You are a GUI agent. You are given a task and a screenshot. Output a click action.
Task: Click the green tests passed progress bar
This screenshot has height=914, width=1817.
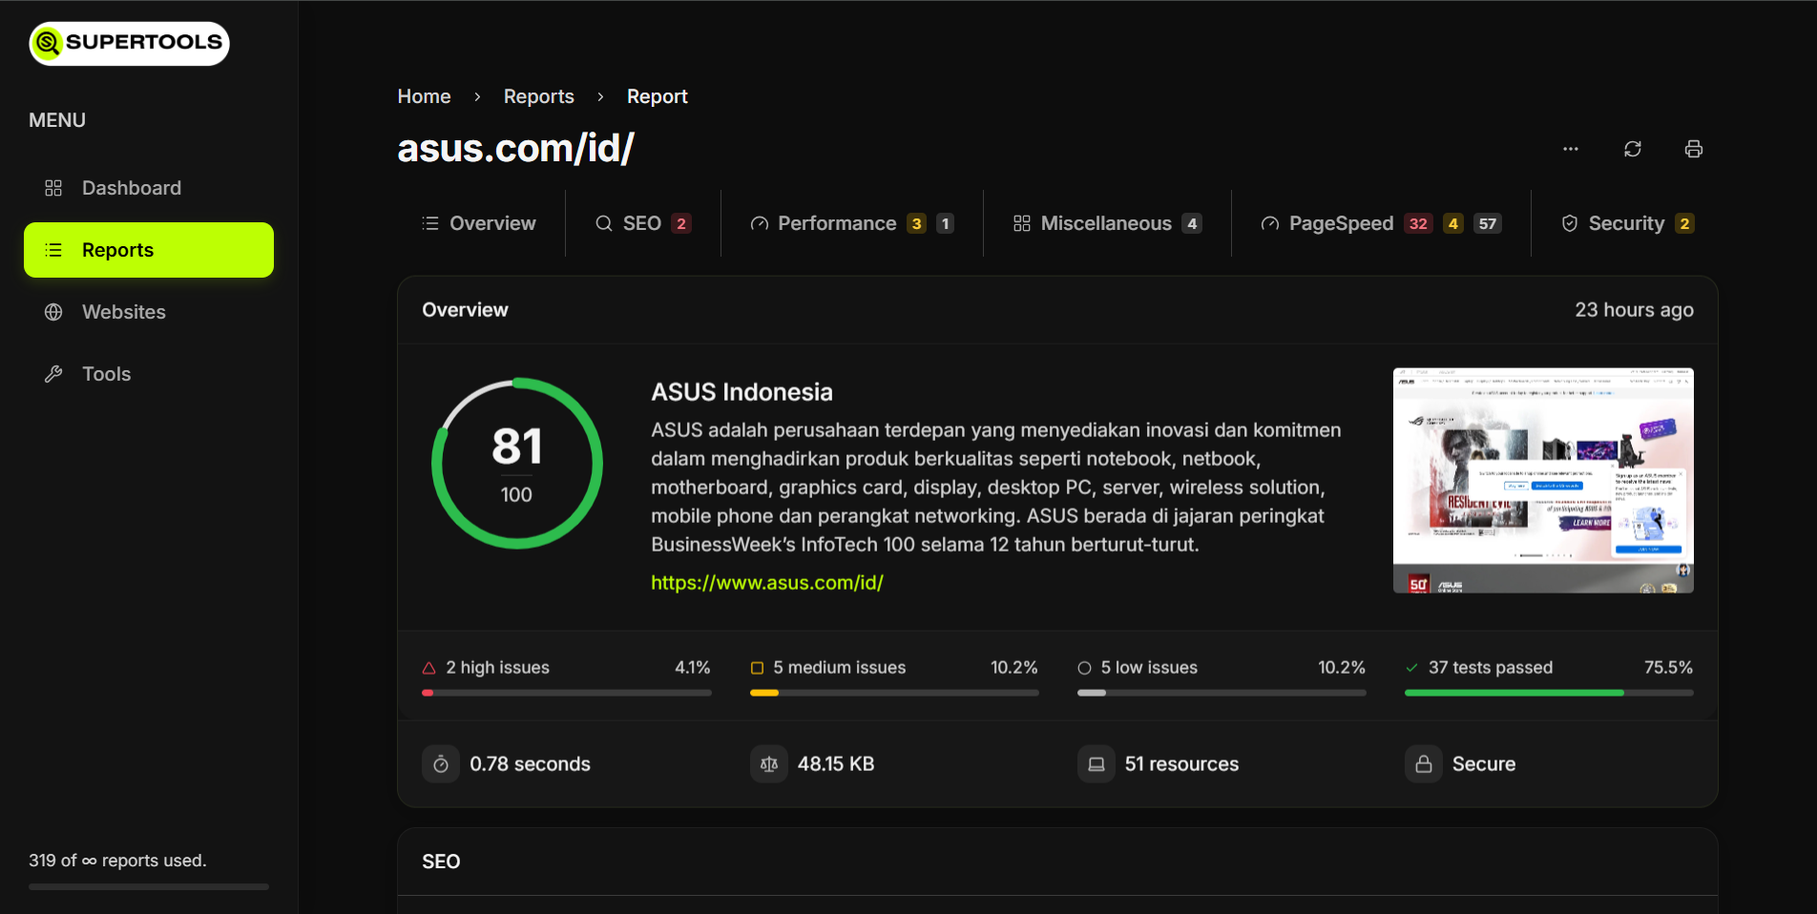click(1513, 693)
